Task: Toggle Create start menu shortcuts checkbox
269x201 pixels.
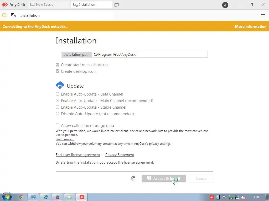Action: [x=58, y=65]
